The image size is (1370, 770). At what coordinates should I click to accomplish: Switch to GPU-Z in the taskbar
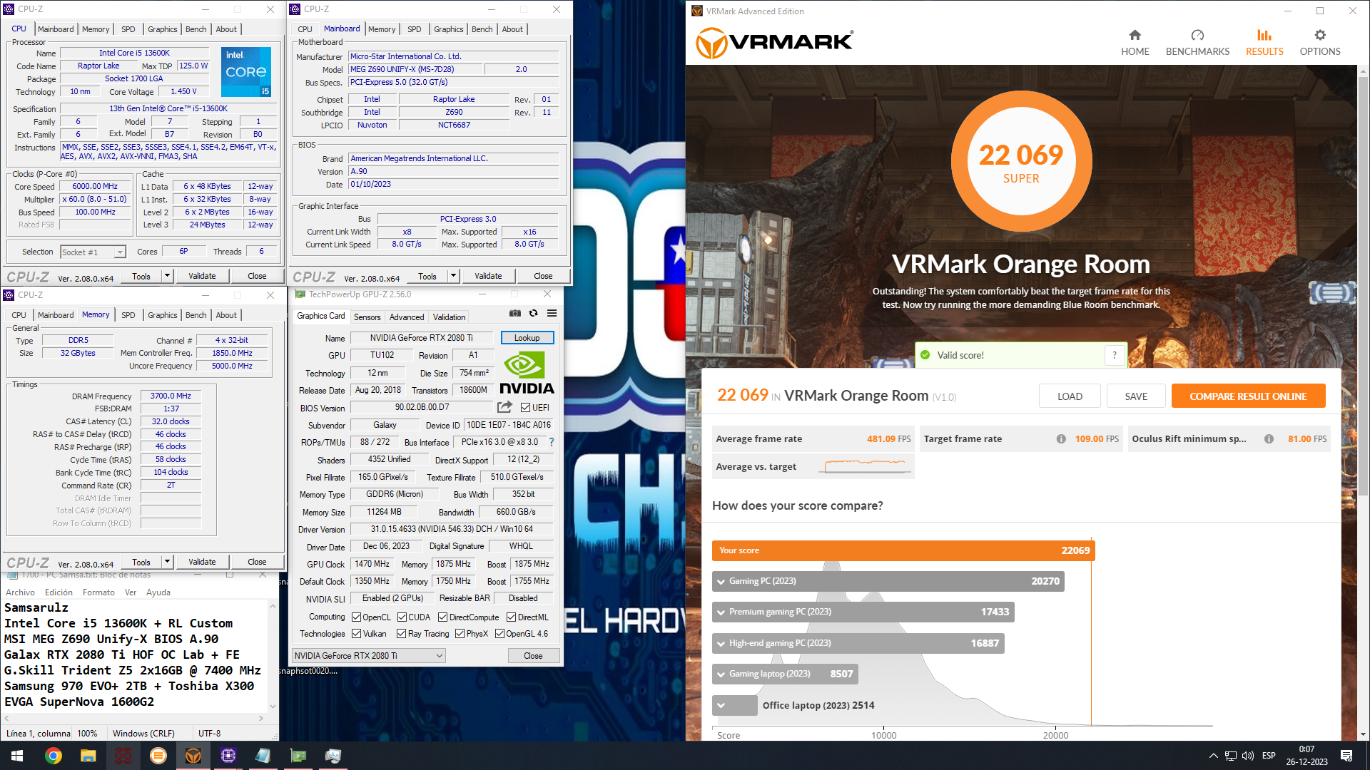click(298, 756)
